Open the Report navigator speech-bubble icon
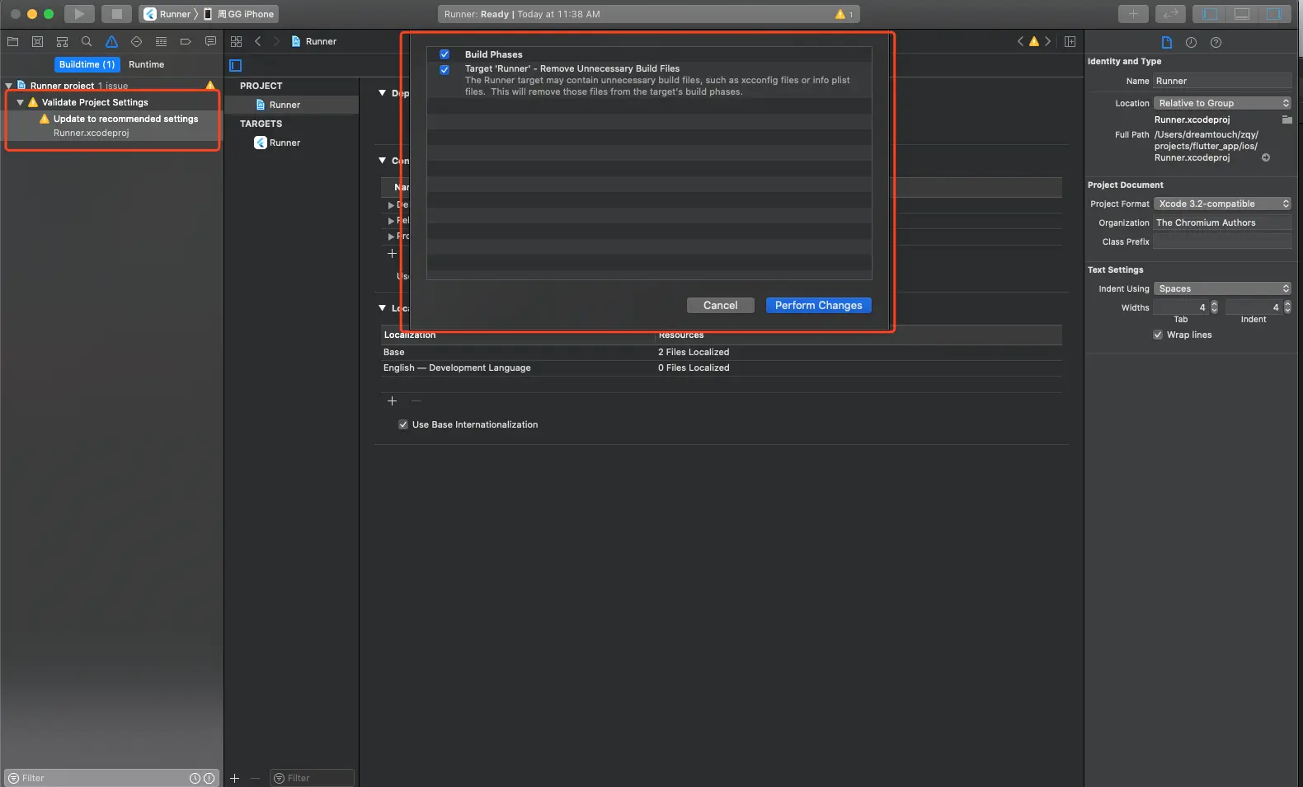Image resolution: width=1303 pixels, height=787 pixels. click(210, 41)
